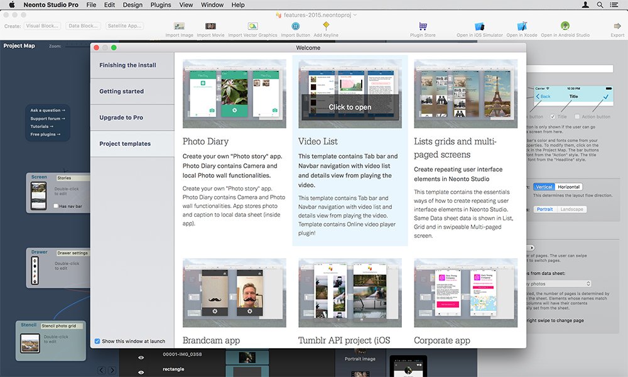
Task: Click the Data Block create button
Action: pyautogui.click(x=84, y=26)
